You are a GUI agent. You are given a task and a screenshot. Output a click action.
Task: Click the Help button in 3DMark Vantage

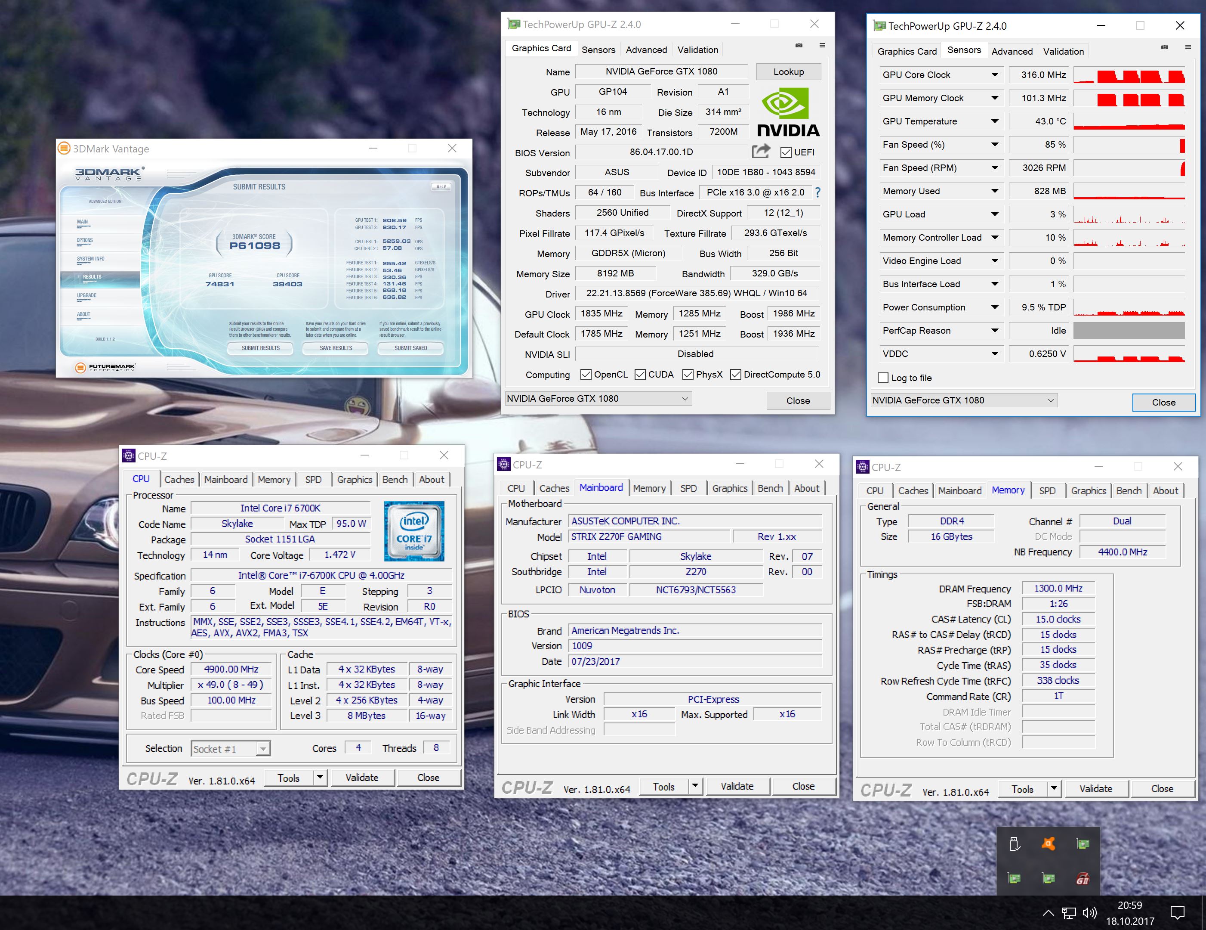click(x=441, y=186)
